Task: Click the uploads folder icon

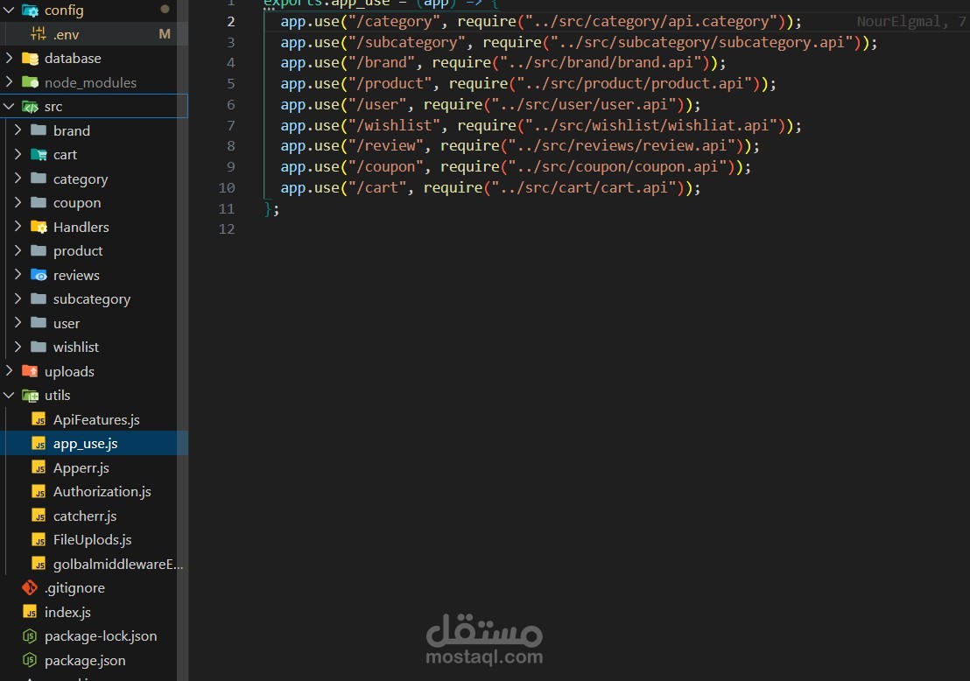Action: 30,371
